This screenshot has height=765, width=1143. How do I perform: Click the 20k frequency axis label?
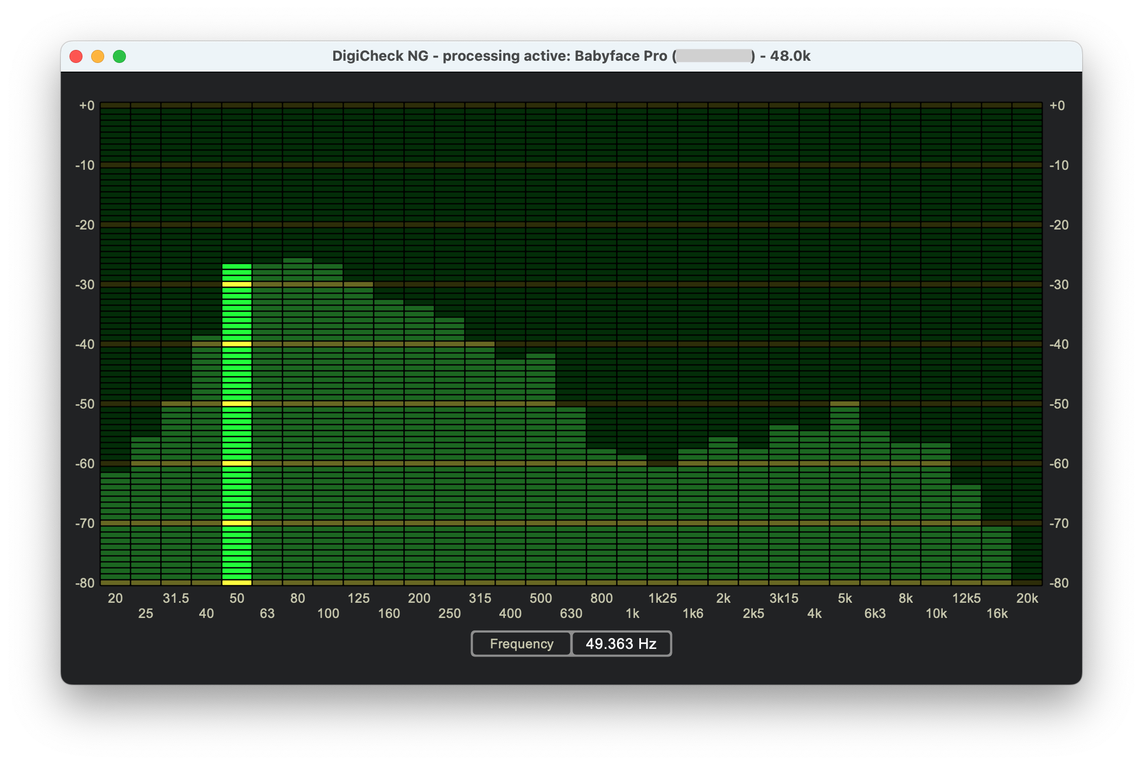pos(1027,598)
